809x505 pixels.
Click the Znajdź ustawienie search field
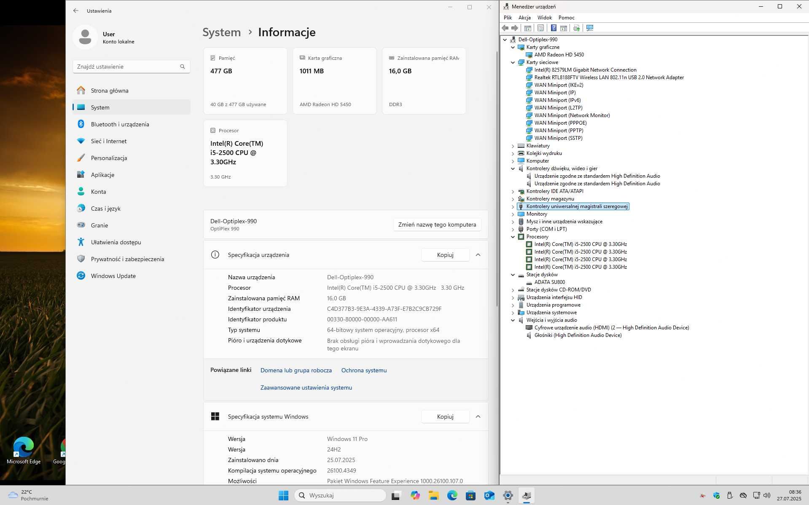pos(132,67)
